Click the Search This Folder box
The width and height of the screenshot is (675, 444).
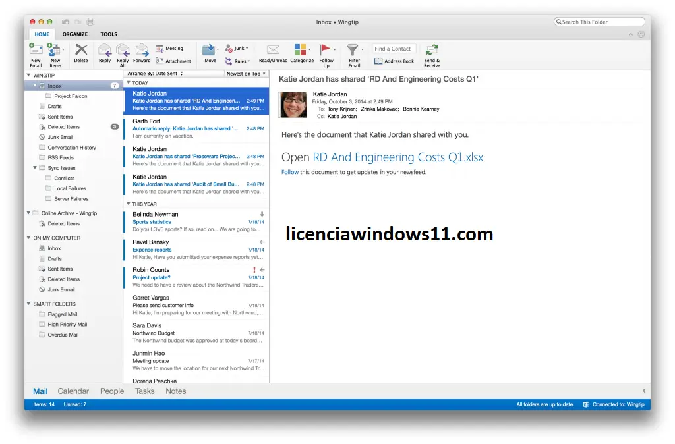coord(599,22)
